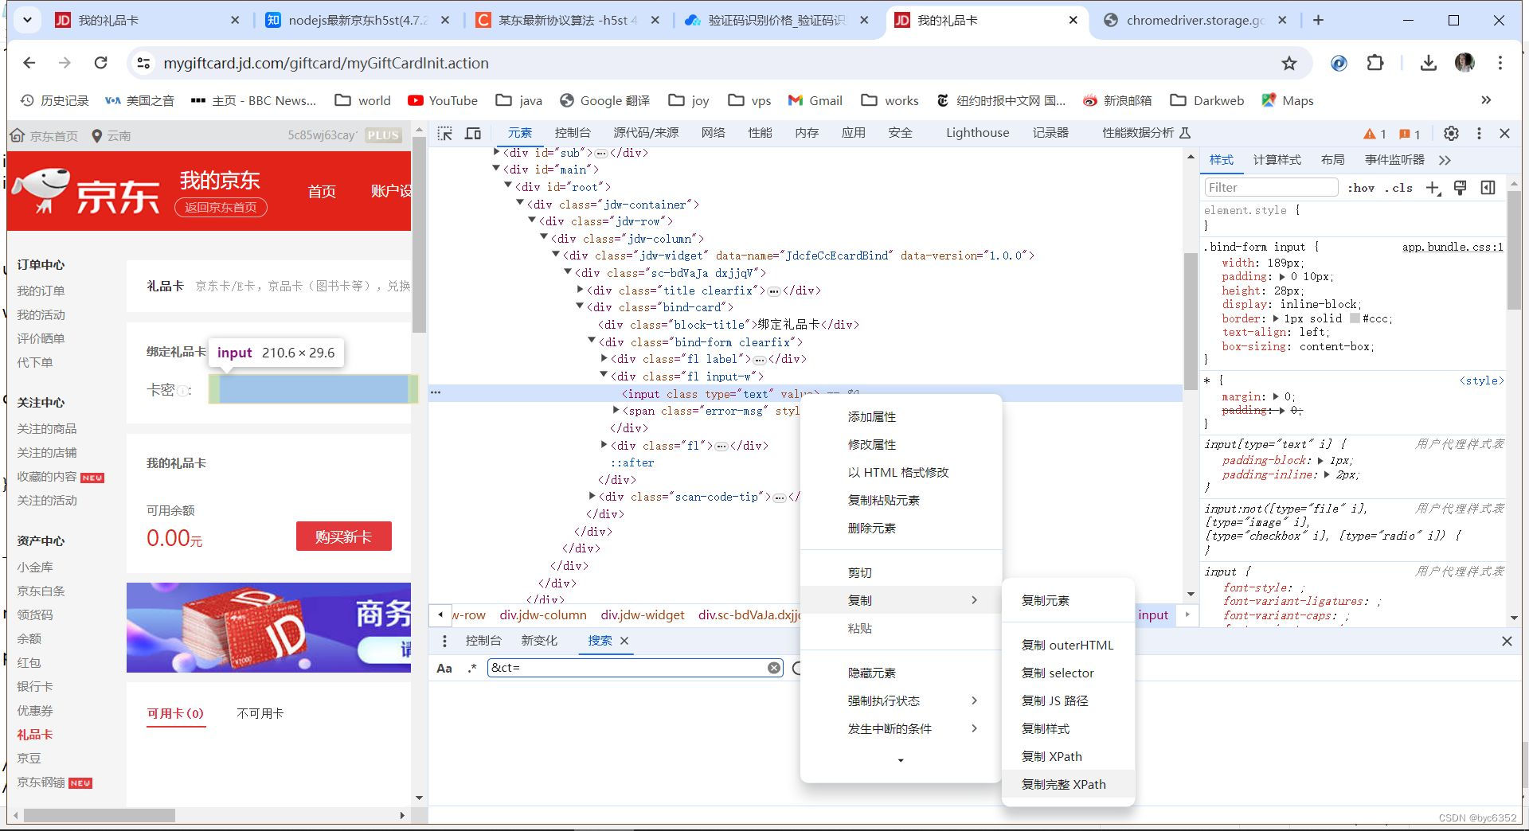The height and width of the screenshot is (831, 1529).
Task: Click the 购买新卡 button
Action: [x=343, y=536]
